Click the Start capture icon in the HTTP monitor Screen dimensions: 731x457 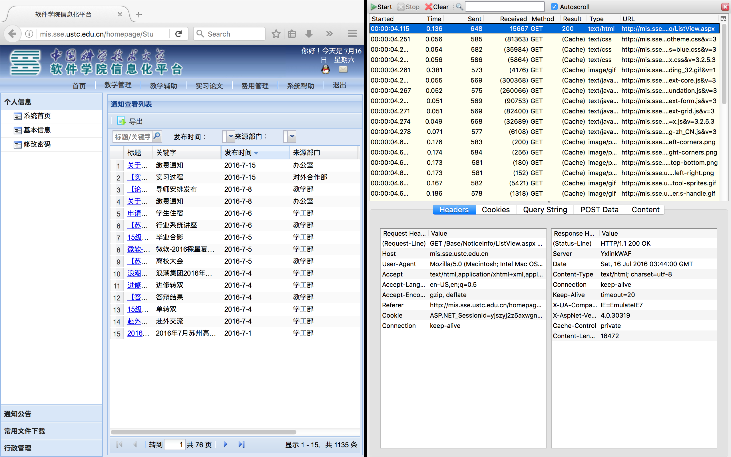point(373,7)
